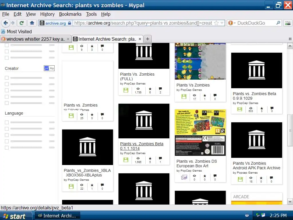This screenshot has width=293, height=220.
Task: Open the Edit menu
Action: (x=17, y=14)
